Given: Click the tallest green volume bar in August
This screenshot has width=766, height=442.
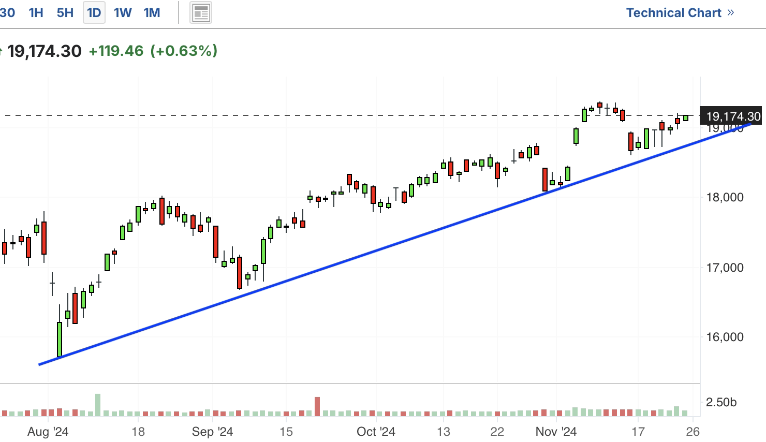Looking at the screenshot, I should [x=98, y=405].
